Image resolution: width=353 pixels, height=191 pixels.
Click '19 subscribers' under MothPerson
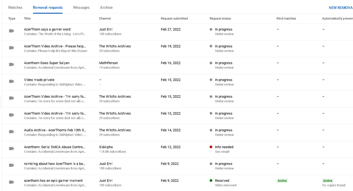109,68
